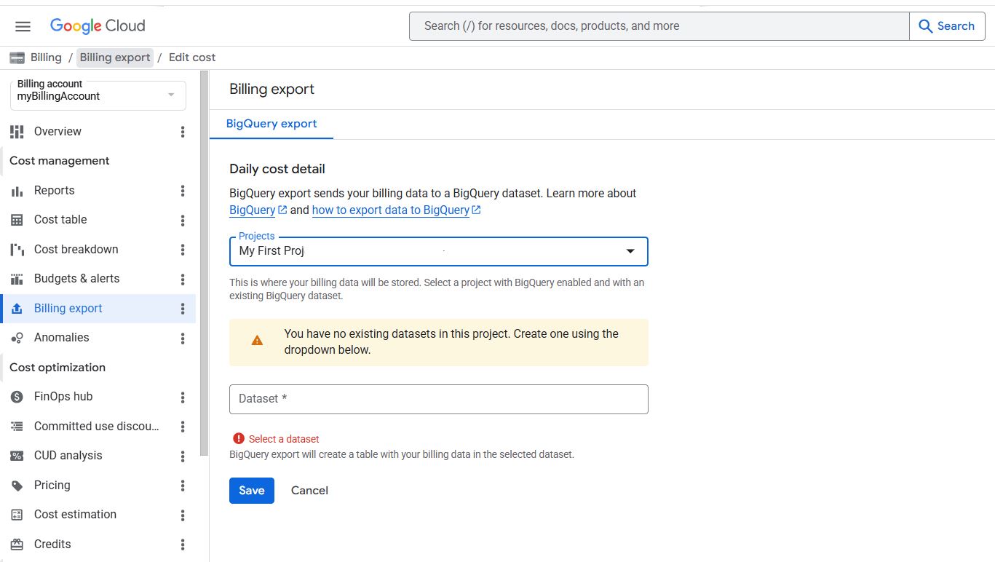Screen dimensions: 995x562
Task: Open more options for CUD analysis
Action: (183, 456)
